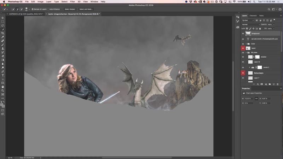Screen dimensions: 283x159
Task: Collapse the BG plate group
Action: click(246, 52)
